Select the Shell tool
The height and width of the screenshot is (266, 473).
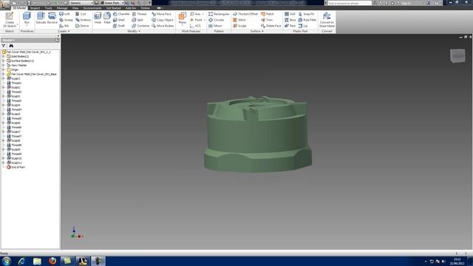tap(119, 20)
